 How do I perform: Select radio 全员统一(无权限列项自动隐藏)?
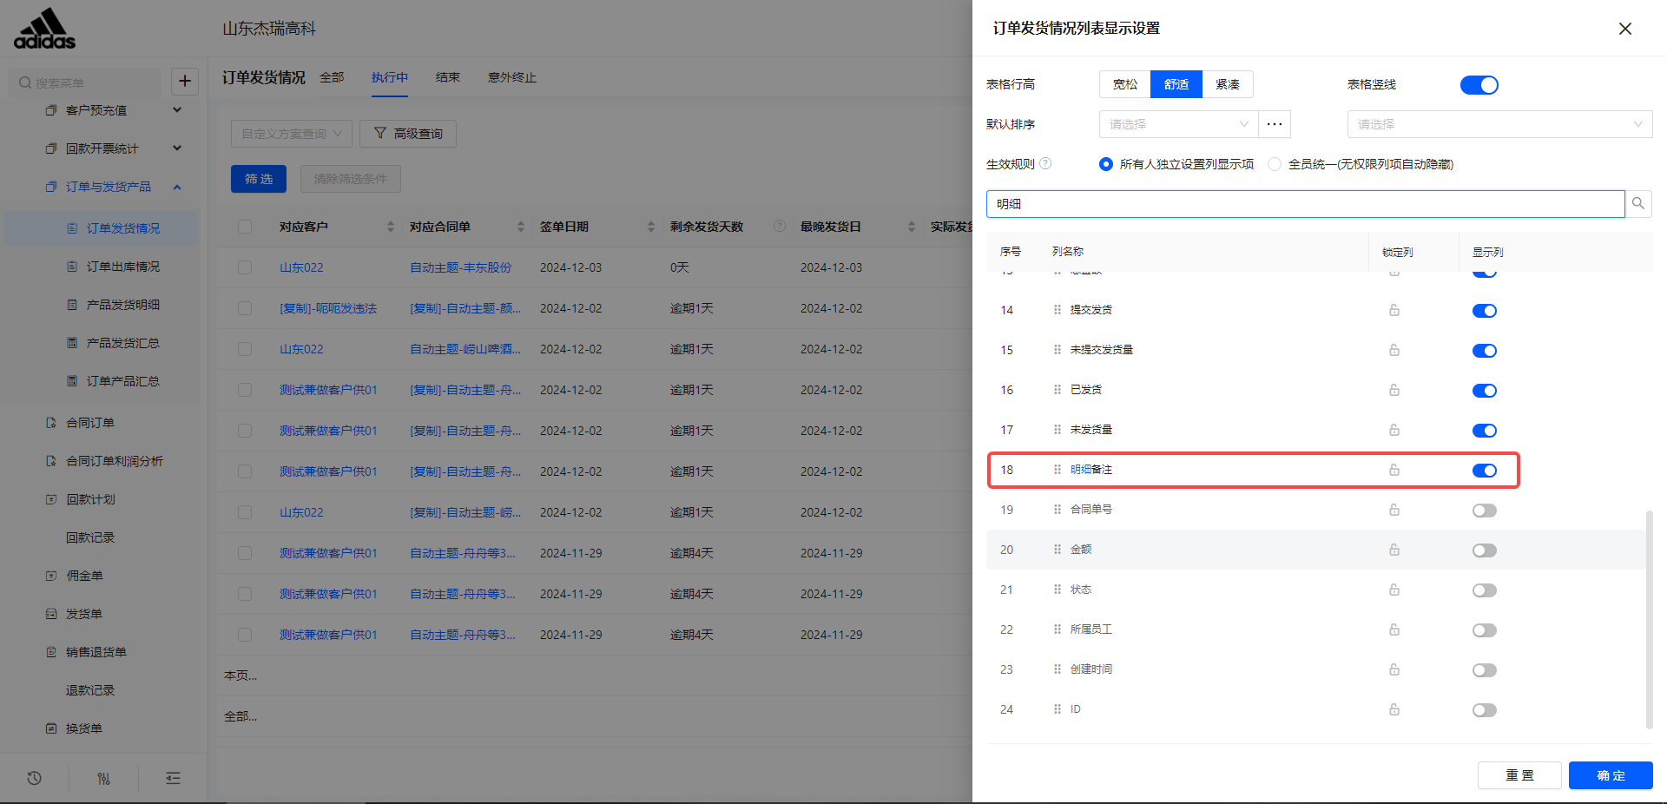click(1275, 164)
